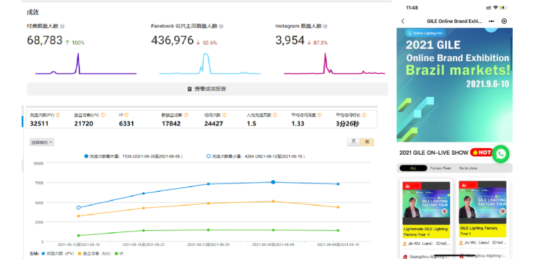This screenshot has height=259, width=535.
Task: Tap the back arrow in mini-program header
Action: pyautogui.click(x=403, y=21)
